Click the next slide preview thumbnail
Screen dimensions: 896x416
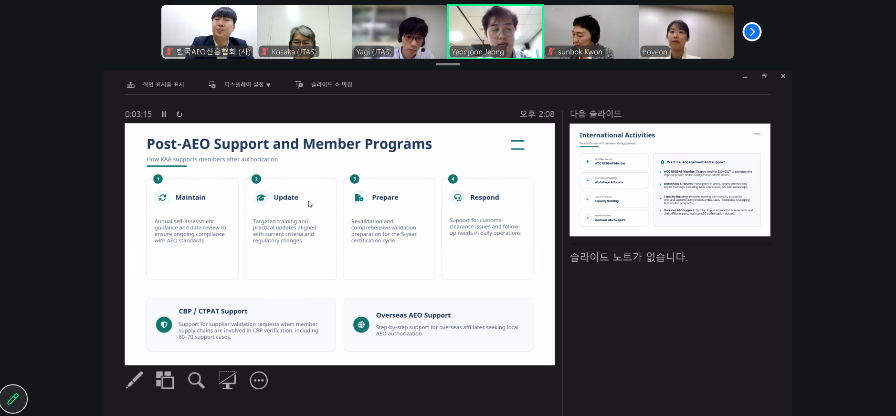click(x=670, y=180)
